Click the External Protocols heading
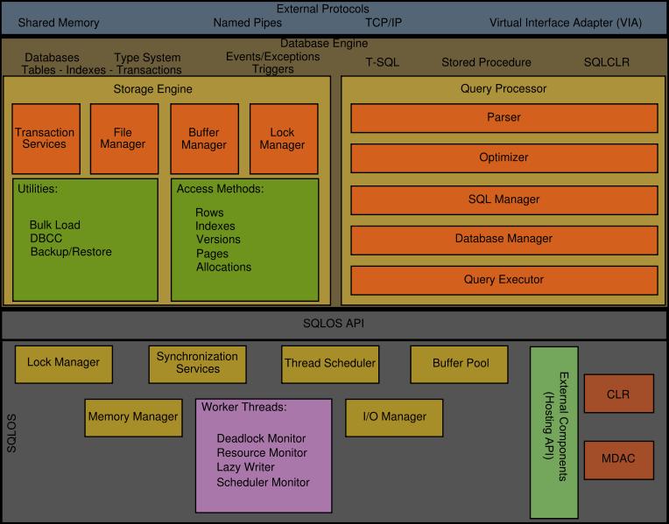Screen dimensions: 669x524 pyautogui.click(x=322, y=9)
